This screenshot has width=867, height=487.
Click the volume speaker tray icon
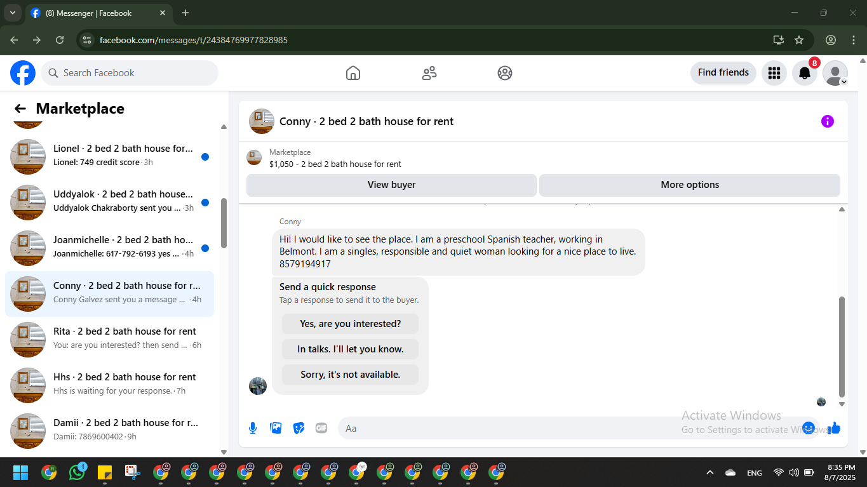[x=793, y=472]
